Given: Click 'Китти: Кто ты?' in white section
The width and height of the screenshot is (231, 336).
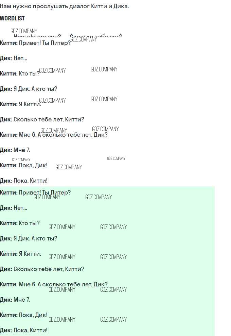Looking at the screenshot, I should pyautogui.click(x=20, y=73).
